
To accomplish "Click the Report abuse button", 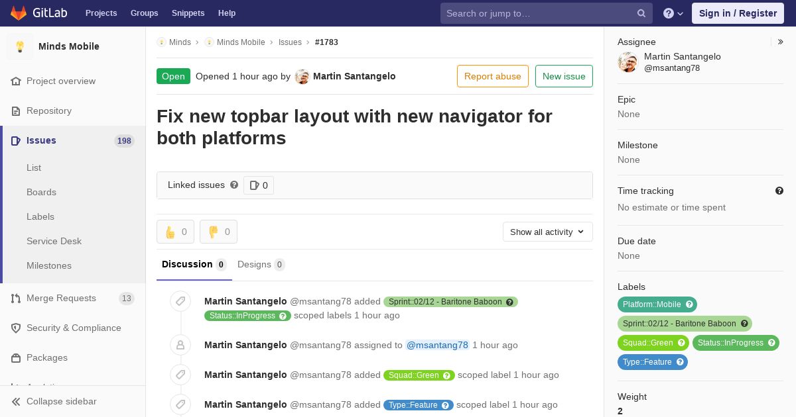I will click(x=493, y=76).
